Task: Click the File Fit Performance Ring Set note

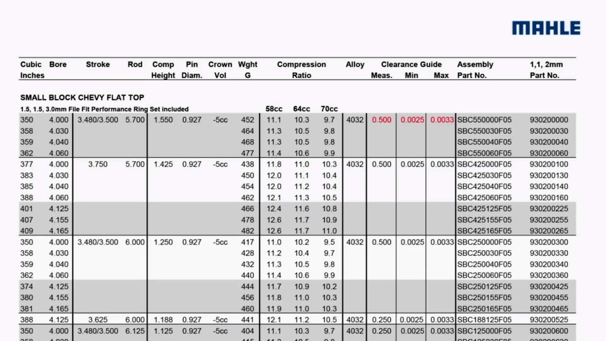Action: [x=105, y=109]
